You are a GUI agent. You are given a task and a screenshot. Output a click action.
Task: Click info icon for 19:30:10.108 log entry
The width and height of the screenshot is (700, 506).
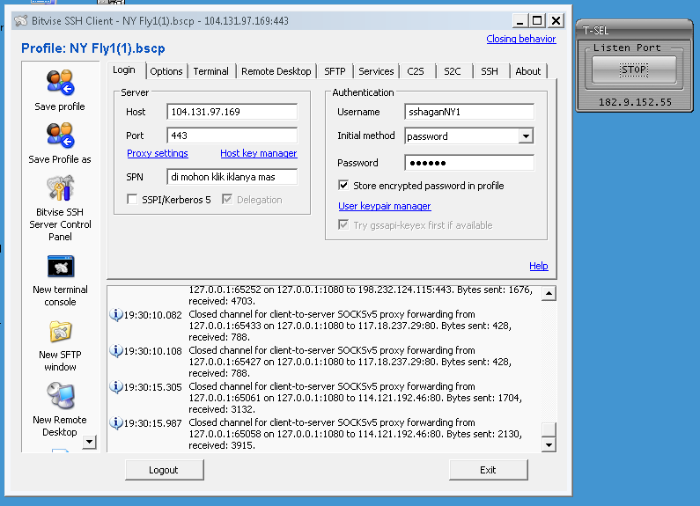(x=115, y=351)
